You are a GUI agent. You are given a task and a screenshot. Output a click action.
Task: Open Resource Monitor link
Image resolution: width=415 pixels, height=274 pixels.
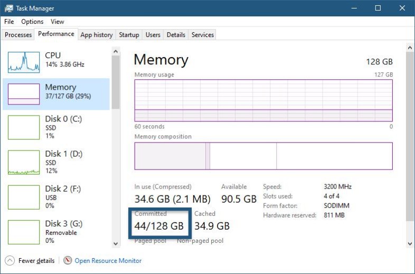(108, 261)
